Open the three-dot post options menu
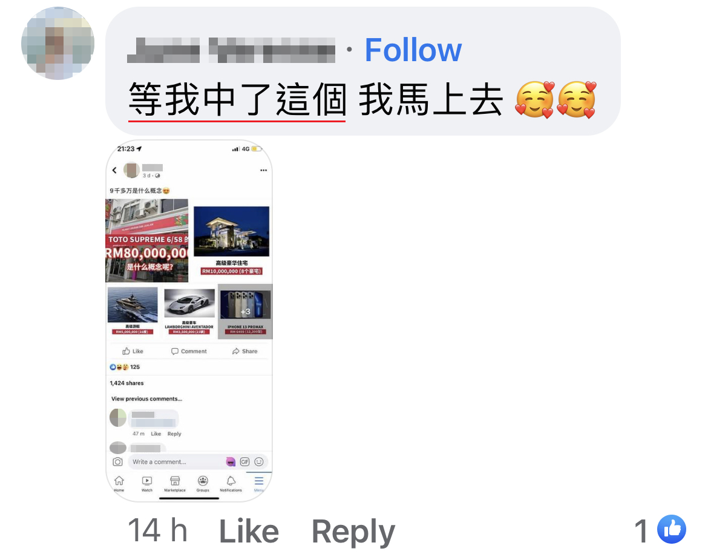 [x=263, y=170]
